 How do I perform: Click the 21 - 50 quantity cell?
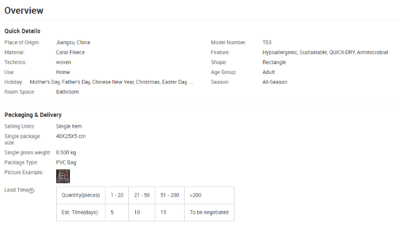(142, 195)
